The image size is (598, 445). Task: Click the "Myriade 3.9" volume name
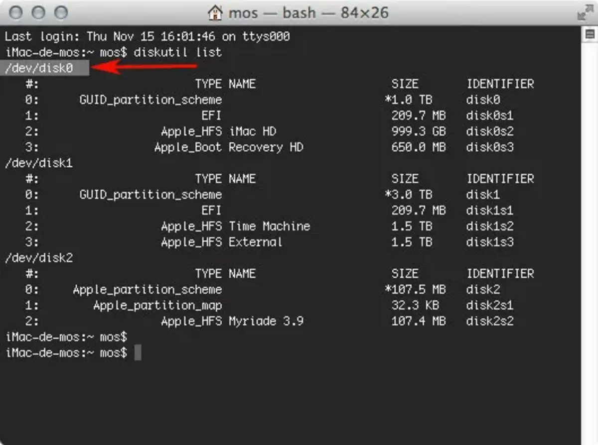coord(266,322)
